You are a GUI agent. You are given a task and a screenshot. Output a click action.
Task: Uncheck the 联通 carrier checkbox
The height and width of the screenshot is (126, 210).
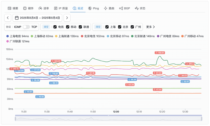click(x=80, y=27)
